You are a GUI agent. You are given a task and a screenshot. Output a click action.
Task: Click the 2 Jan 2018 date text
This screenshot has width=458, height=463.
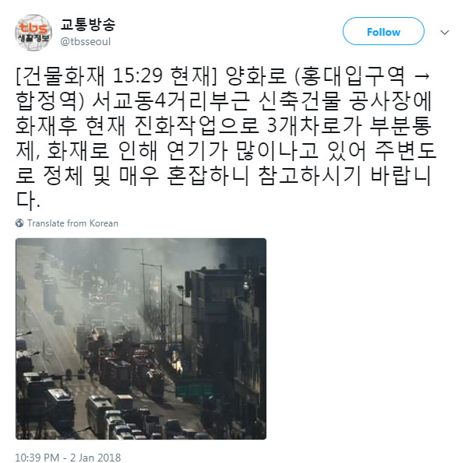pyautogui.click(x=95, y=457)
